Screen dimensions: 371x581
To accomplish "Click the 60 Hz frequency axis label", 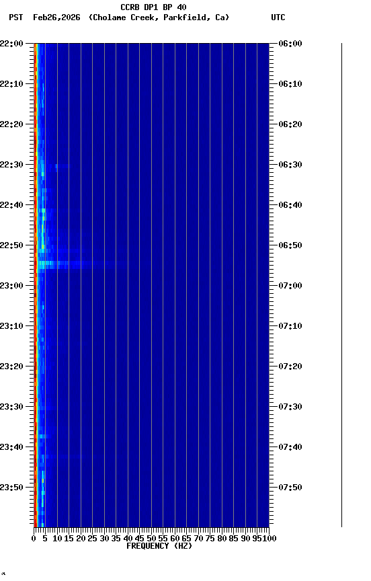I will pyautogui.click(x=175, y=539).
